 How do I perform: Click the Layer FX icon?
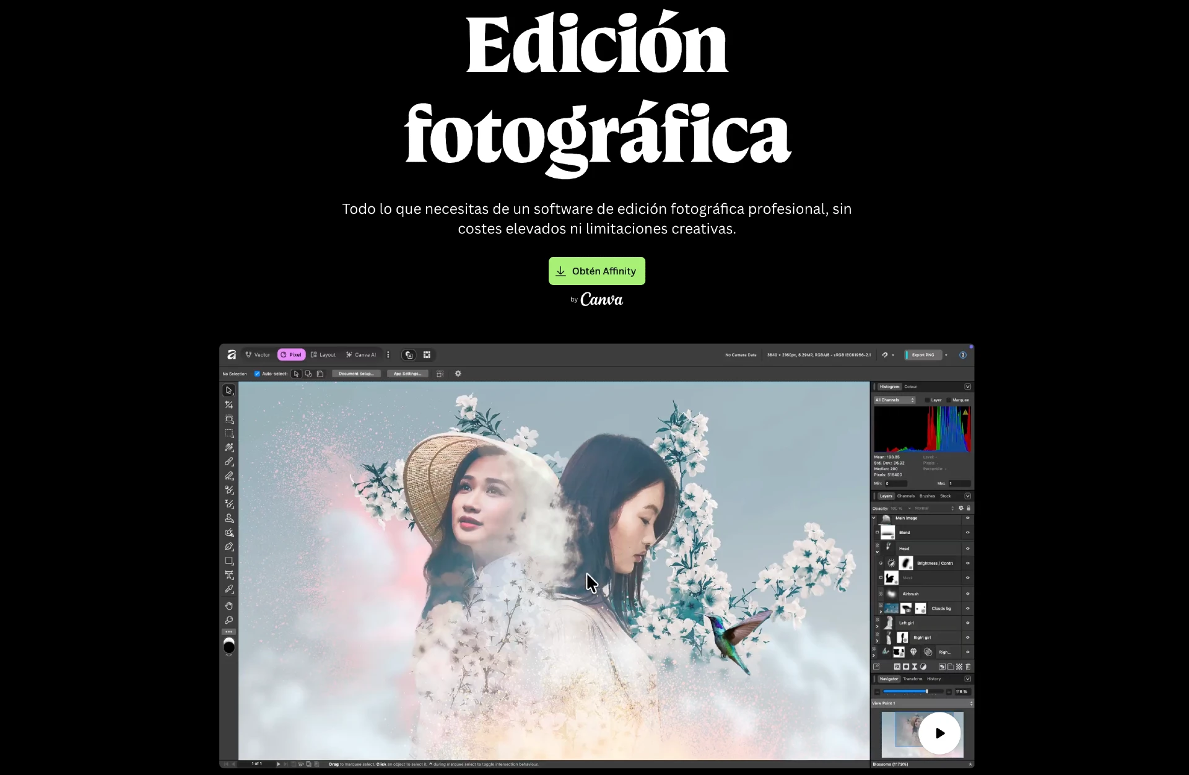click(897, 667)
